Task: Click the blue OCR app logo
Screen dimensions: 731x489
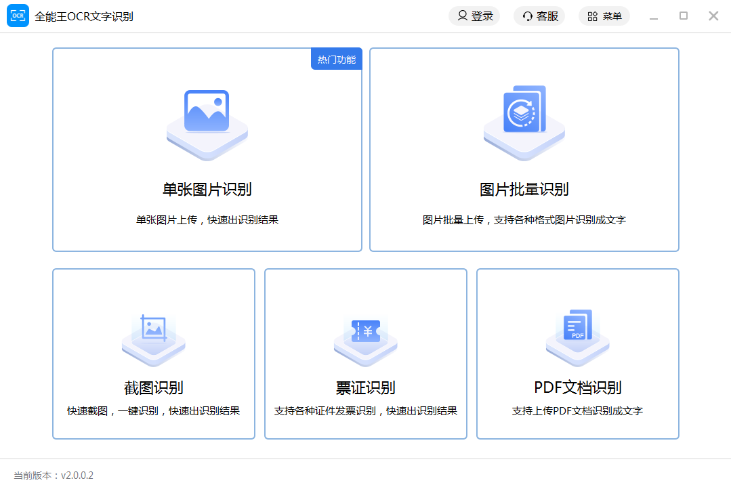Action: point(18,16)
